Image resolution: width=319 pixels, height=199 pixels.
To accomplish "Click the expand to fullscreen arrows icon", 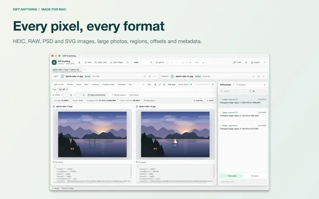I will pos(160,84).
